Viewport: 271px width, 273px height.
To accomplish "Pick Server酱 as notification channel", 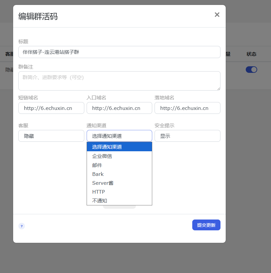I will click(x=103, y=183).
